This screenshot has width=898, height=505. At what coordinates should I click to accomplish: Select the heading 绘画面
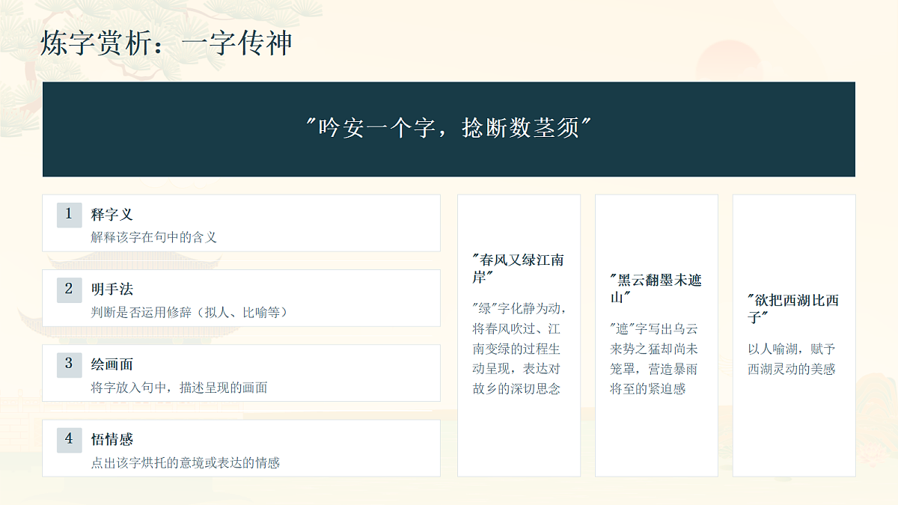pos(112,364)
